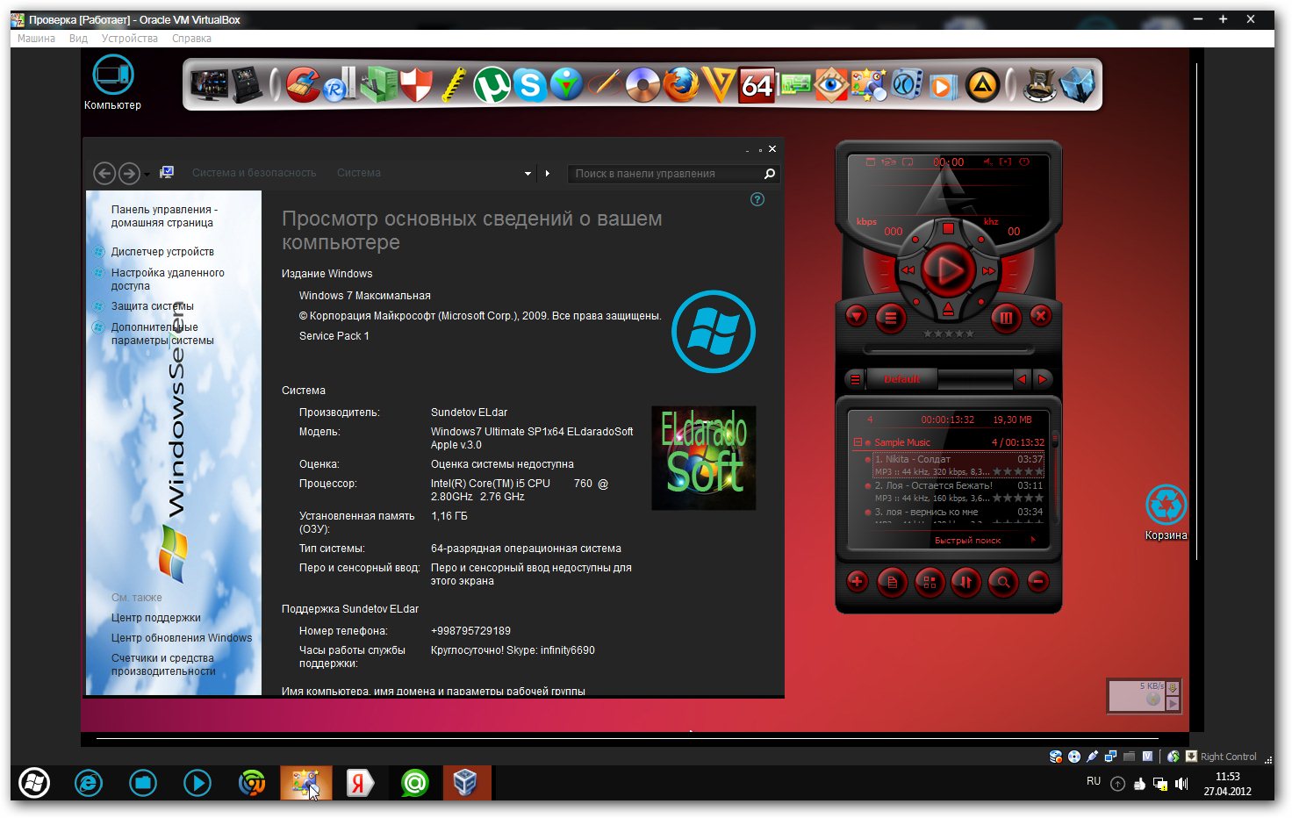Launch Mozilla Firefox from the dock
The width and height of the screenshot is (1292, 818).
[x=681, y=85]
